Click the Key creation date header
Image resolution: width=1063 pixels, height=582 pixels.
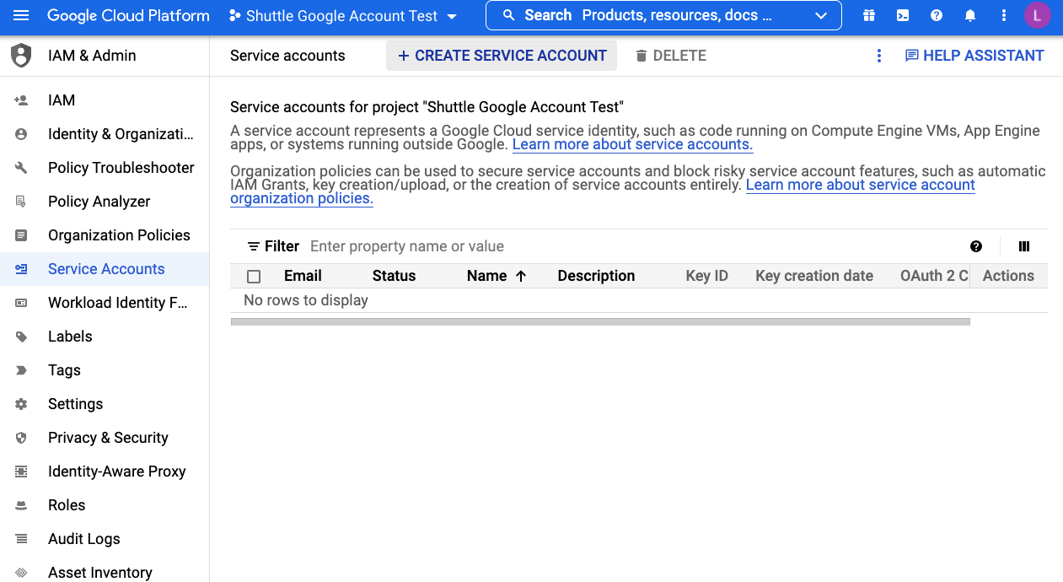(x=814, y=276)
